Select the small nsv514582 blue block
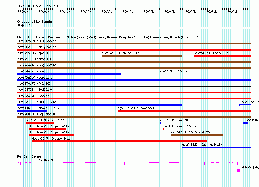This screenshot has height=187, width=259. 245,123
